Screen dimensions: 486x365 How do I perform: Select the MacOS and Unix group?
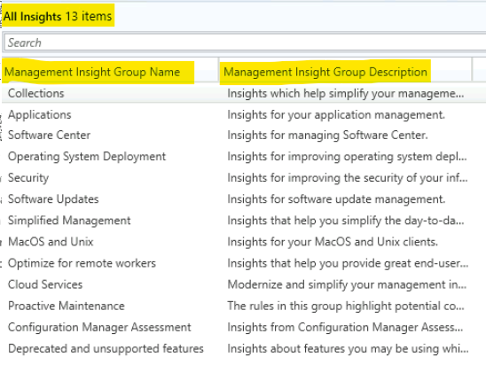pyautogui.click(x=51, y=242)
